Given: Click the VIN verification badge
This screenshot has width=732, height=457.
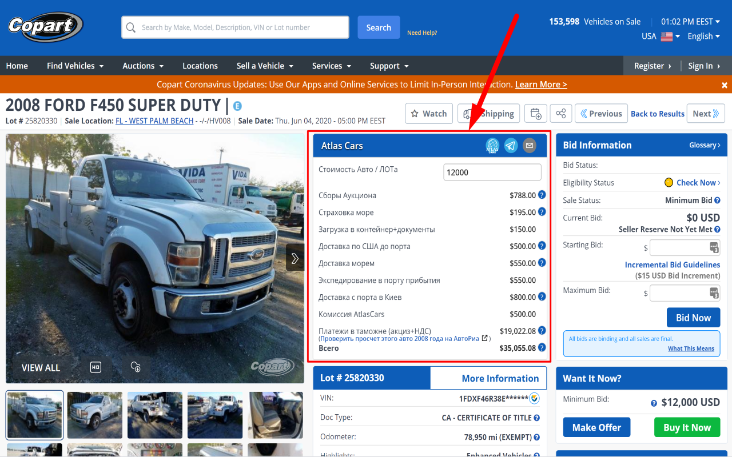Looking at the screenshot, I should [534, 398].
